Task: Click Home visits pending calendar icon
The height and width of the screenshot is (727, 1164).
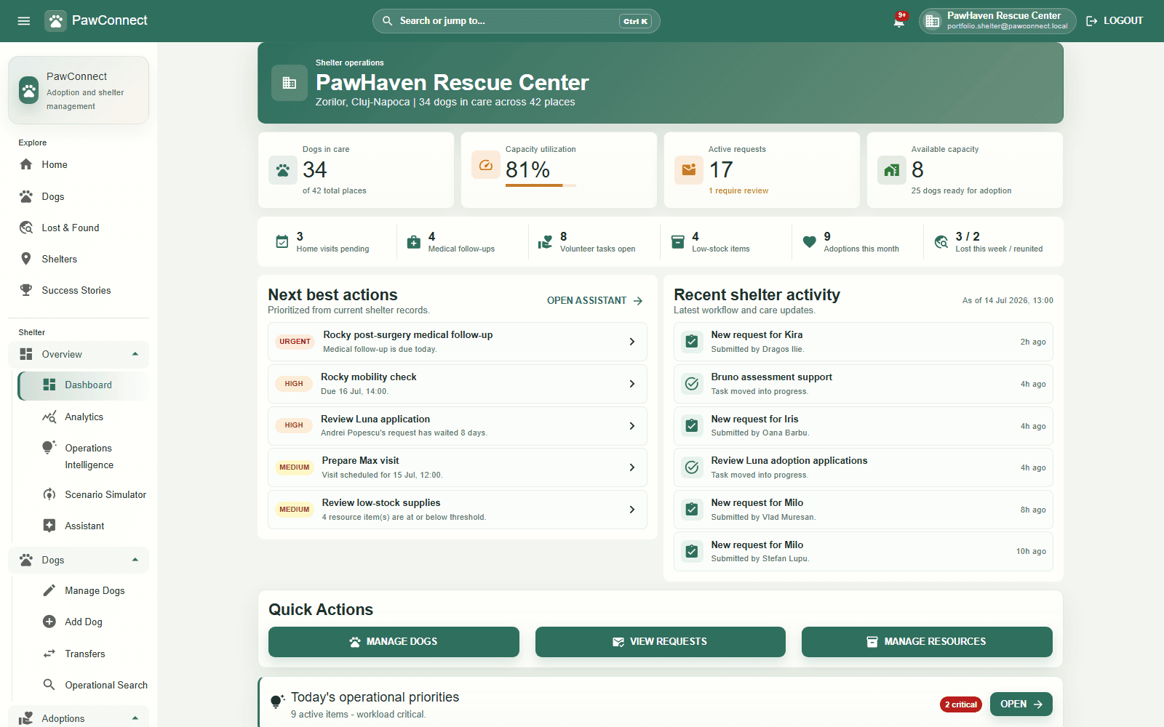Action: 282,242
